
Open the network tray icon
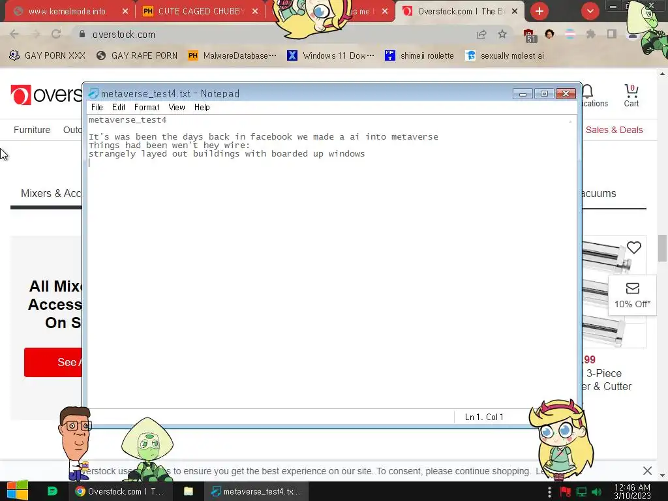581,492
